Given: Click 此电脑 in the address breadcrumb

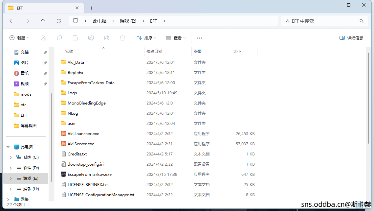Looking at the screenshot, I should [x=99, y=21].
